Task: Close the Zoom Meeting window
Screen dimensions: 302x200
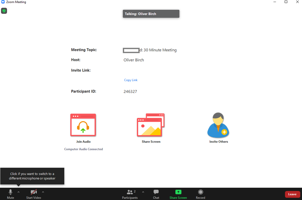Action: tap(297, 2)
